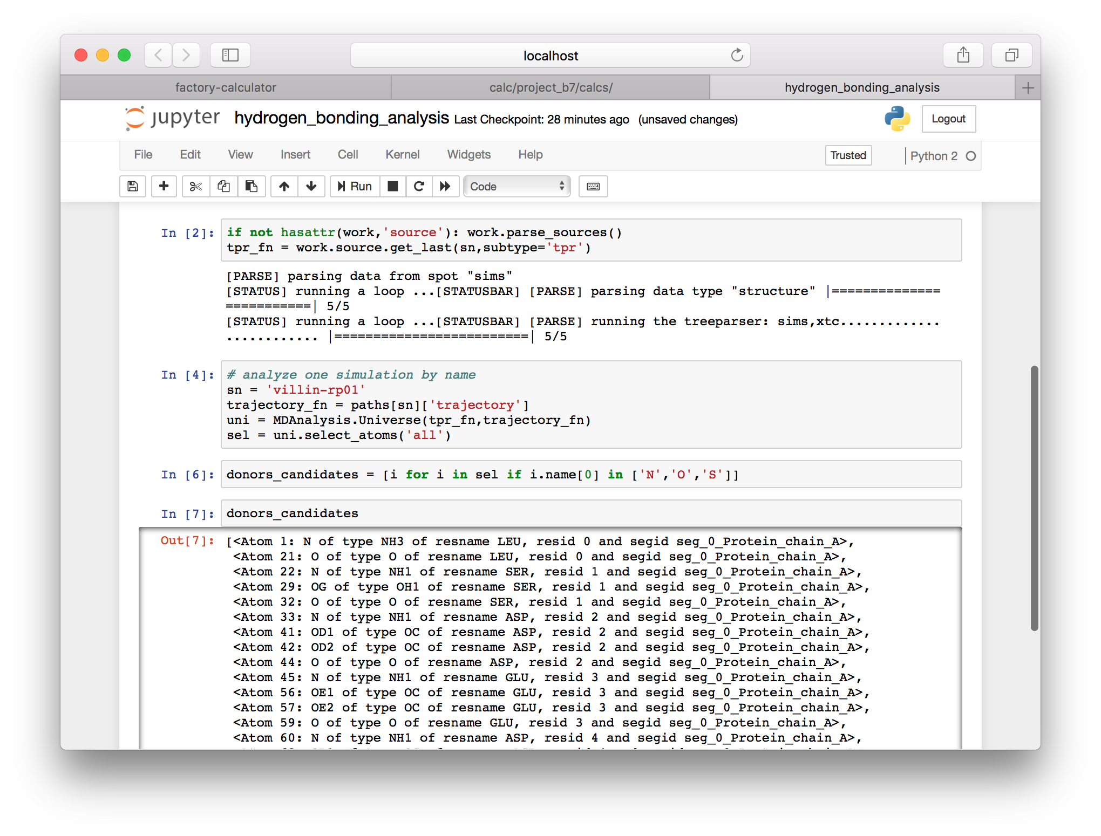
Task: Cut selected cells with scissors icon
Action: (x=196, y=186)
